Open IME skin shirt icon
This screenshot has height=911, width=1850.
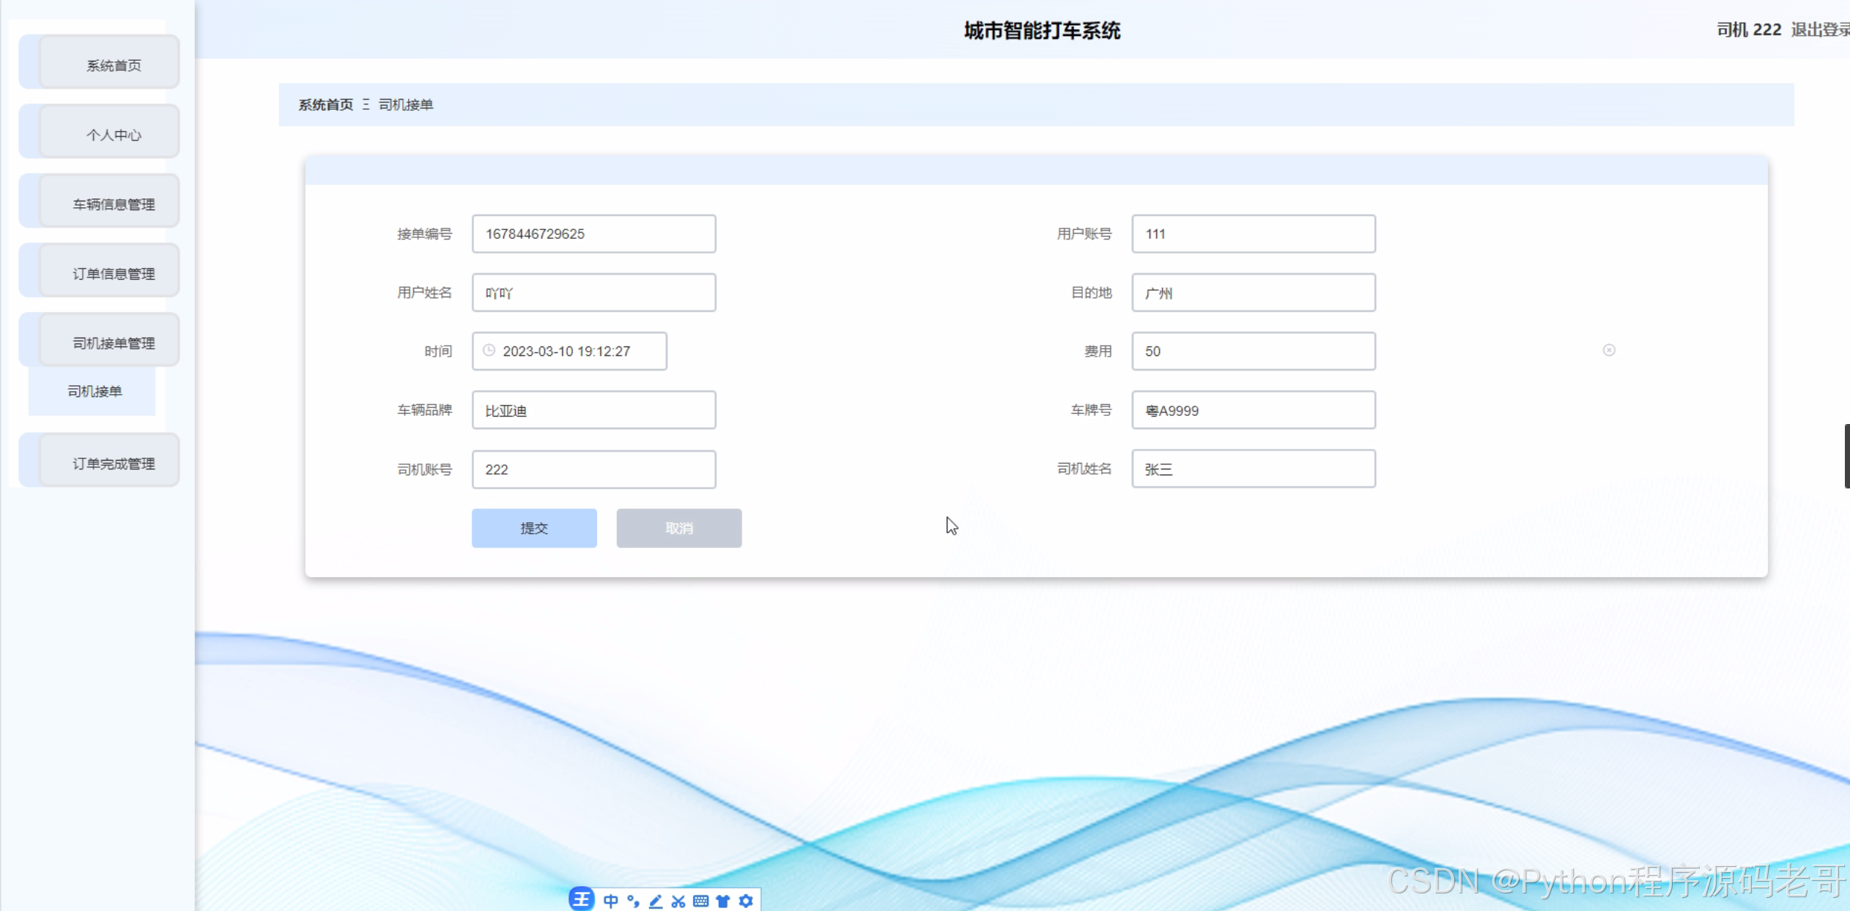[723, 901]
